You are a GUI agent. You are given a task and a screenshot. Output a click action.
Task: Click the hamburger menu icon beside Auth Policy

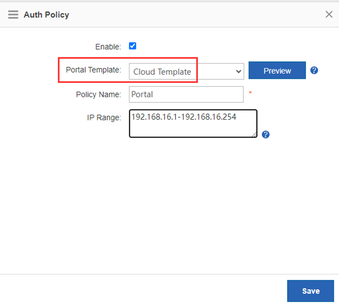coord(13,15)
